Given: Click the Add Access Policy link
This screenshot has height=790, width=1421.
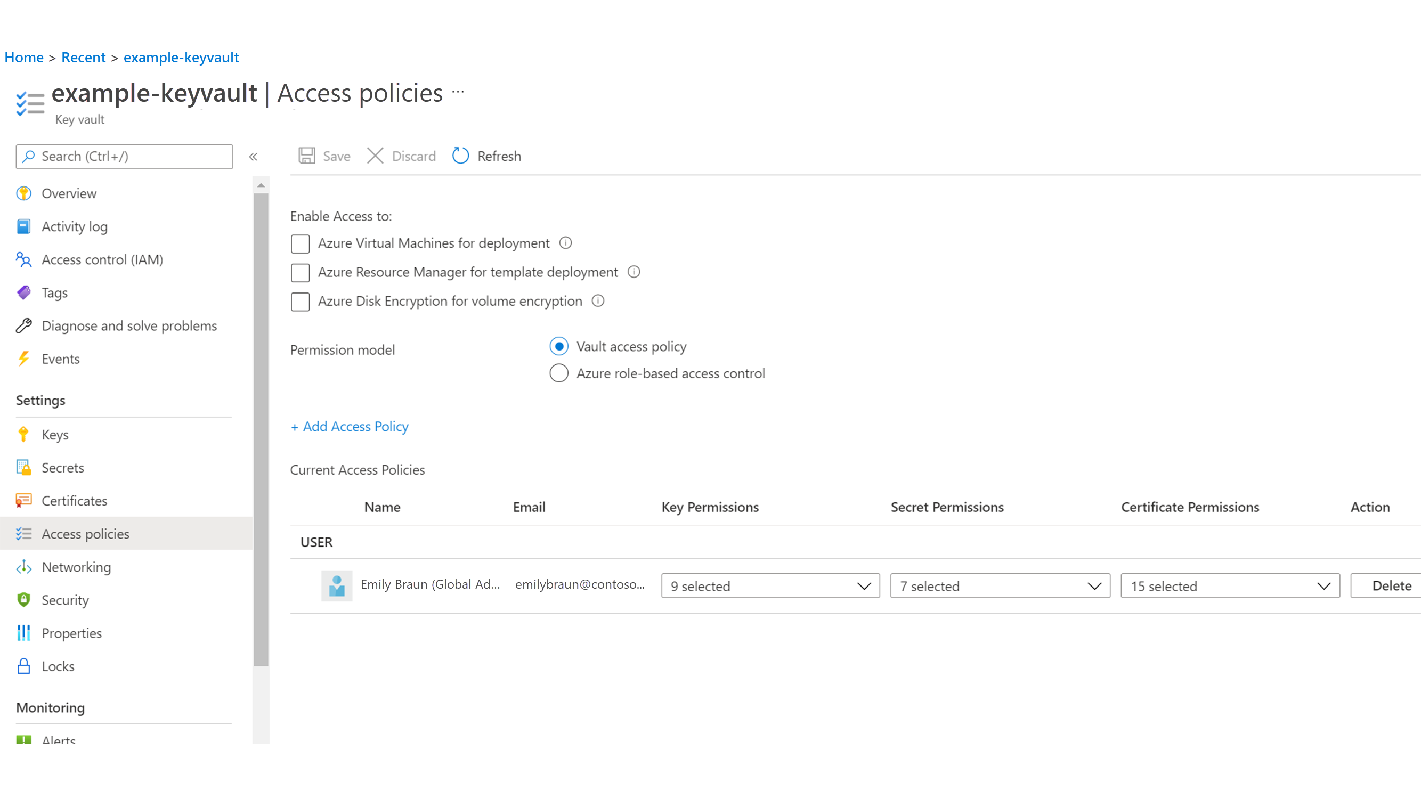Looking at the screenshot, I should 350,427.
